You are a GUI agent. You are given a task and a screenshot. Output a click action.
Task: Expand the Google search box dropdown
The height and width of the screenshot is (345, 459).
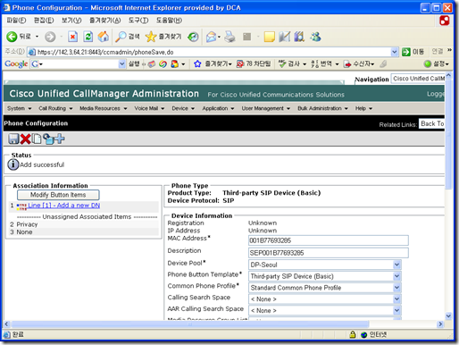tap(121, 63)
